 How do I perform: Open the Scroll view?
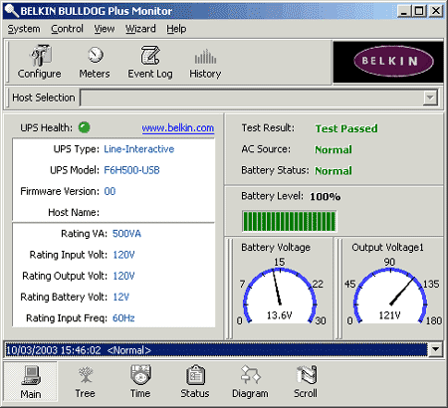[x=306, y=382]
